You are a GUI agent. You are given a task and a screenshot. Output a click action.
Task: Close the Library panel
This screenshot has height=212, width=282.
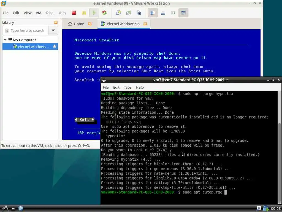(56, 22)
